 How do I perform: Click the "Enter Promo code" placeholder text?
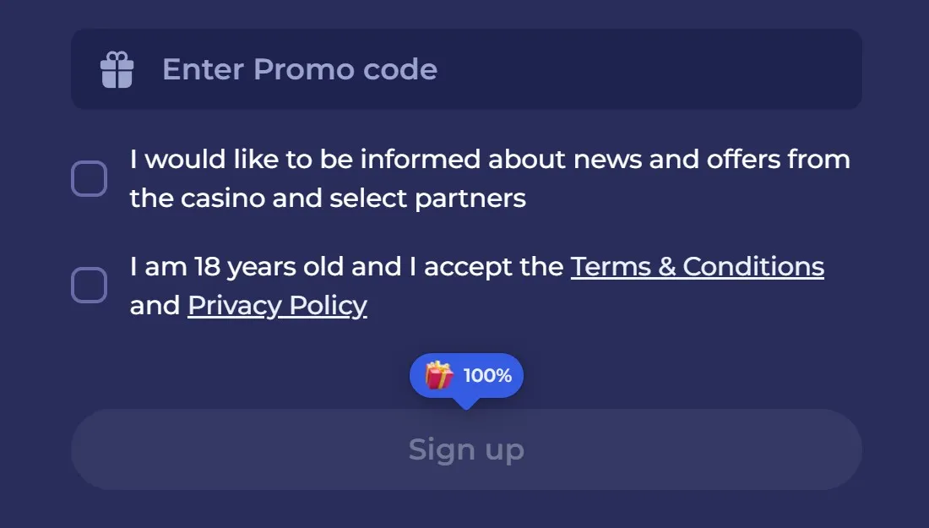(x=300, y=69)
